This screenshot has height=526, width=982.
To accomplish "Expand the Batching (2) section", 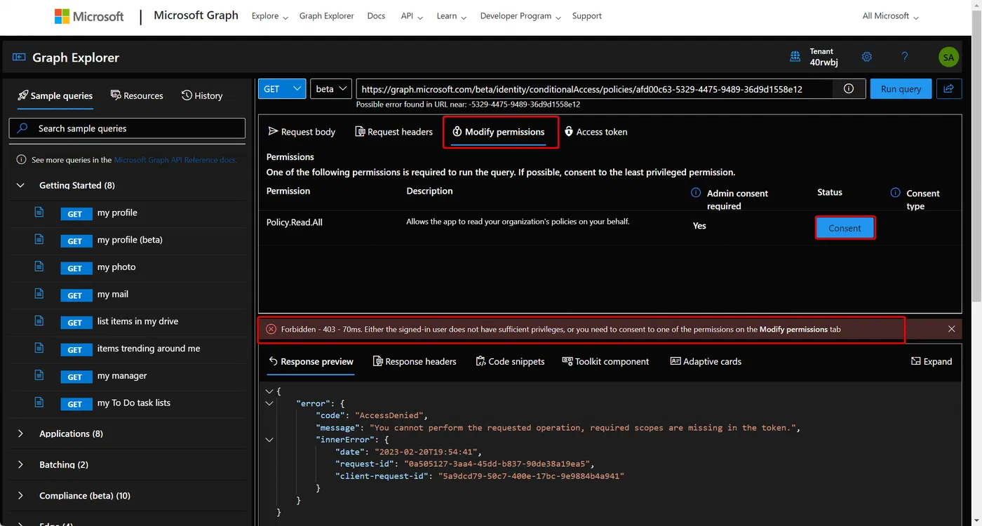I will pos(20,464).
